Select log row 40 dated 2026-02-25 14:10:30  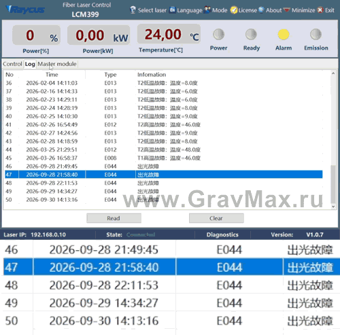pyautogui.click(x=164, y=116)
